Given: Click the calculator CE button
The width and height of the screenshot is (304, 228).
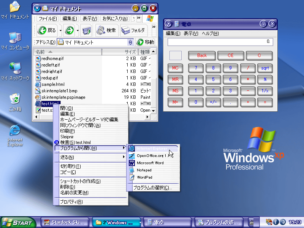Looking at the screenshot, I should [x=231, y=55].
